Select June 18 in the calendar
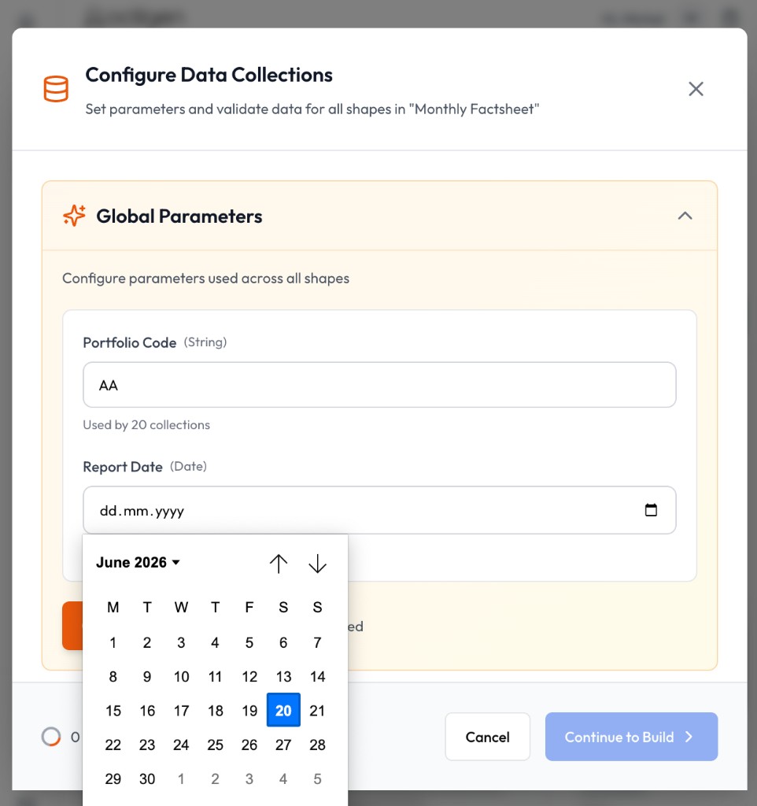The image size is (757, 806). pos(216,711)
